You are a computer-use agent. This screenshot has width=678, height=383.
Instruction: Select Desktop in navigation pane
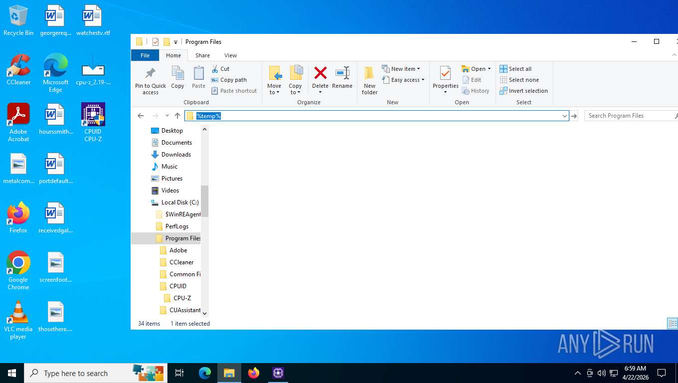[172, 131]
